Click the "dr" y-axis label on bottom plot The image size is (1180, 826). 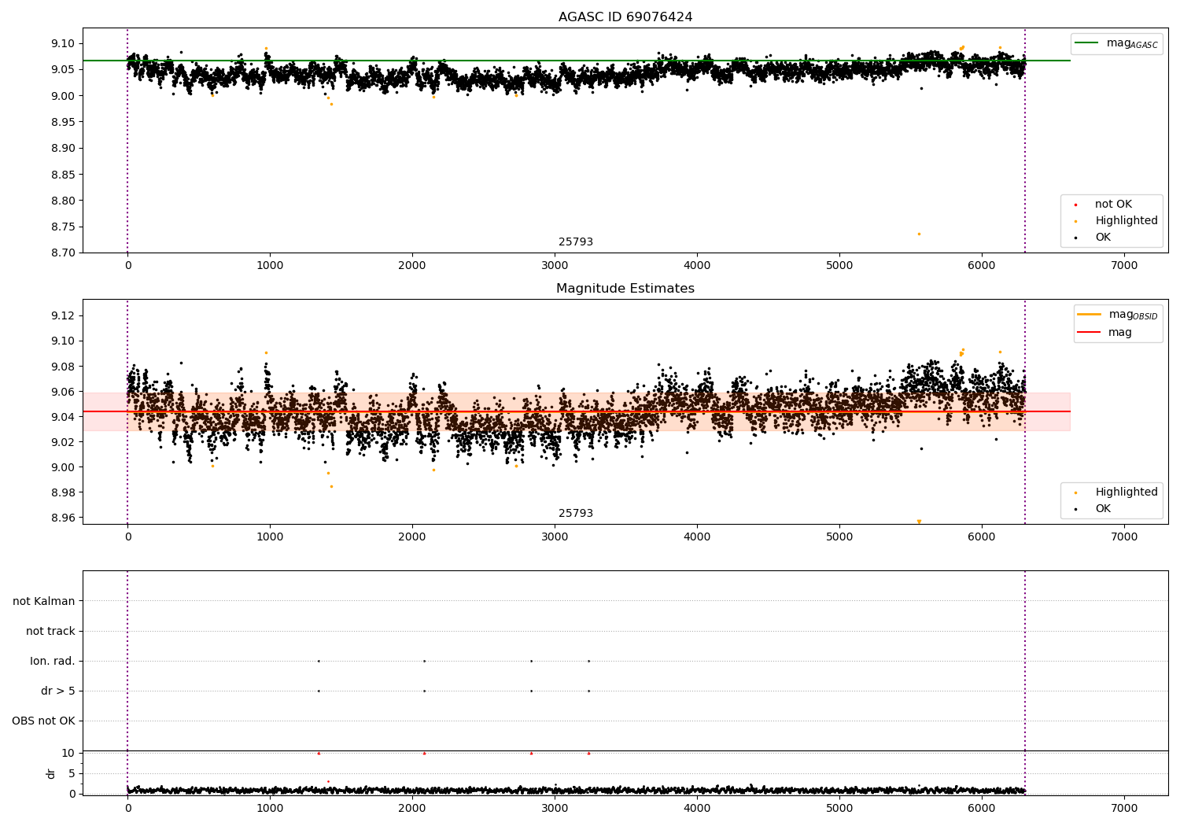tap(51, 774)
